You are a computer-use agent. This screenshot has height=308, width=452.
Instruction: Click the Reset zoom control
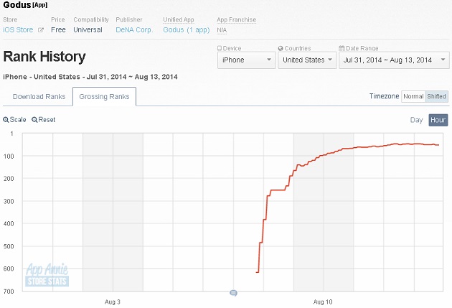[44, 120]
